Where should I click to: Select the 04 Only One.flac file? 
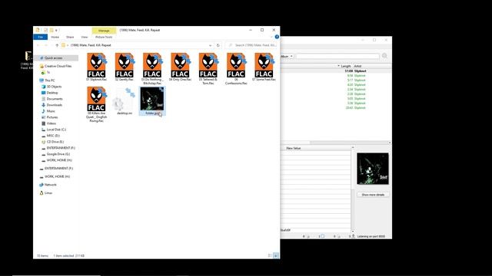coord(180,67)
